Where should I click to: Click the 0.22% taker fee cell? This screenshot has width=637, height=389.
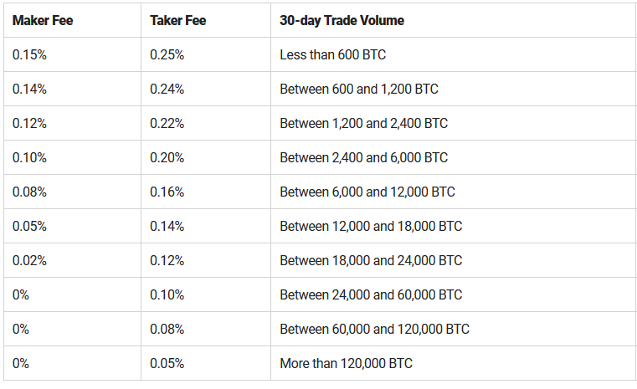(206, 123)
